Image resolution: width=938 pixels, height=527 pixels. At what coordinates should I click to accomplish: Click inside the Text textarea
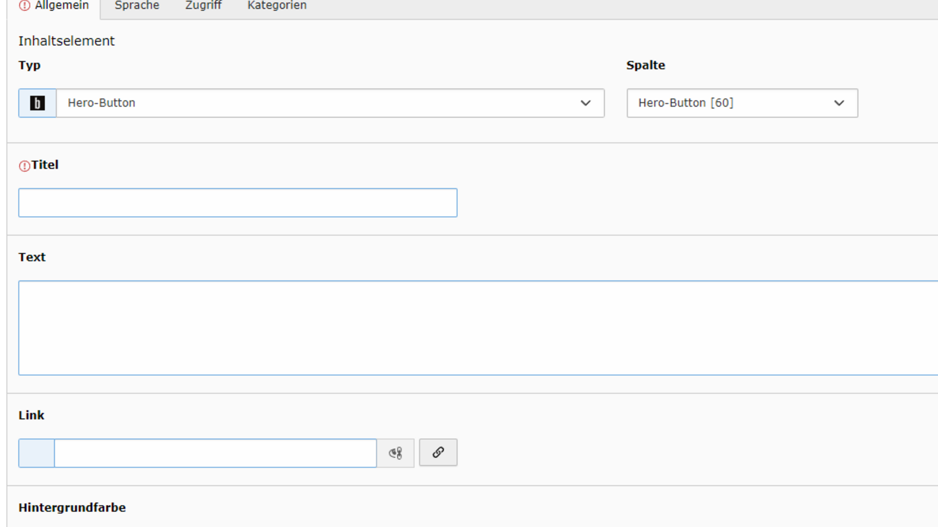(478, 328)
